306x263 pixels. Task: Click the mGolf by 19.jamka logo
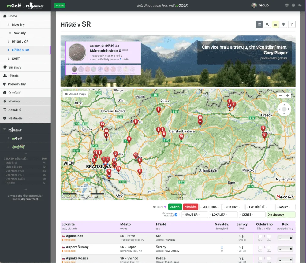click(25, 6)
